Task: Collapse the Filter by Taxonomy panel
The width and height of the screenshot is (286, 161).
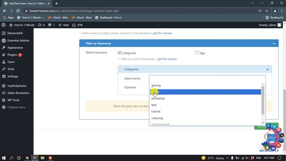Action: point(274,43)
